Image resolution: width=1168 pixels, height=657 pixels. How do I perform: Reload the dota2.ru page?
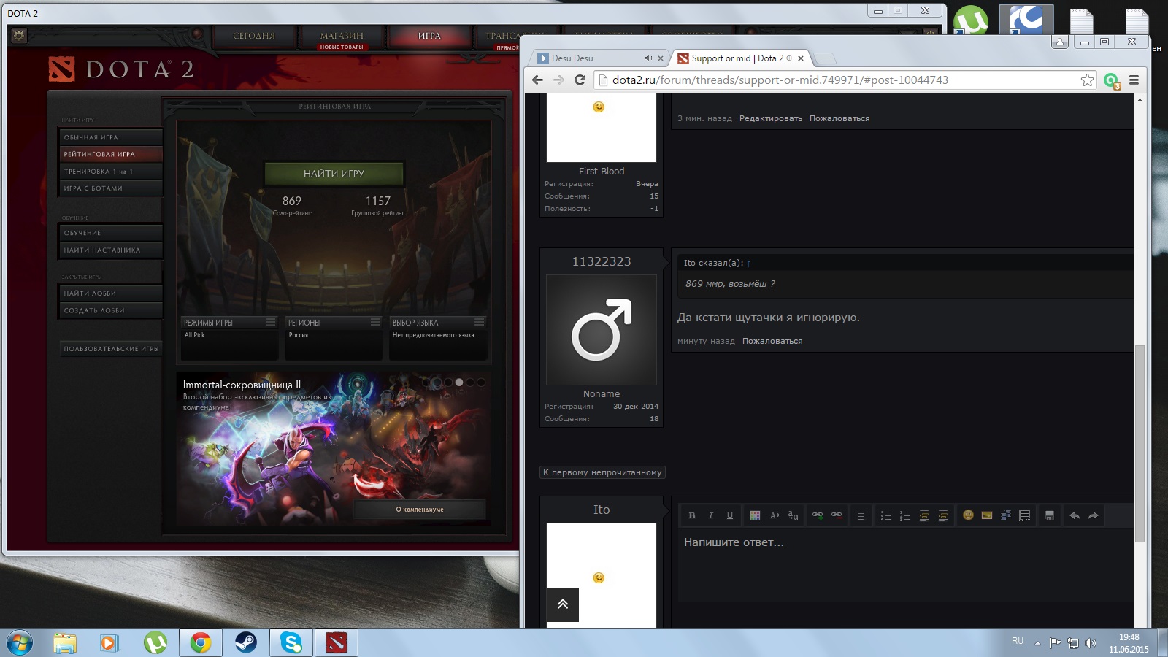pos(580,80)
